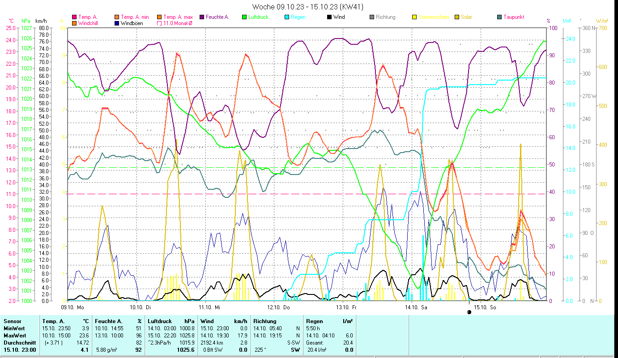The width and height of the screenshot is (618, 358).
Task: Click the 15.10. 23:00 current-reading row label
Action: (x=20, y=350)
